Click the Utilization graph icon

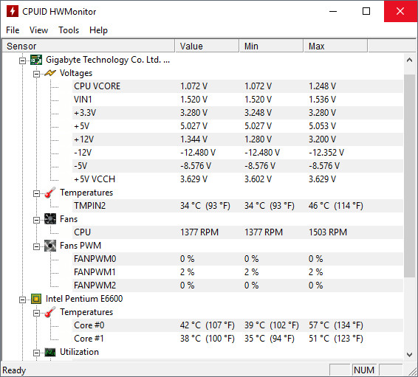tap(50, 352)
